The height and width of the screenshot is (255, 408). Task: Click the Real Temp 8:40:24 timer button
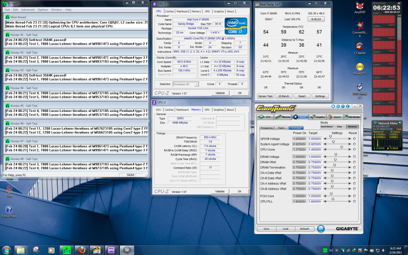coord(316,19)
